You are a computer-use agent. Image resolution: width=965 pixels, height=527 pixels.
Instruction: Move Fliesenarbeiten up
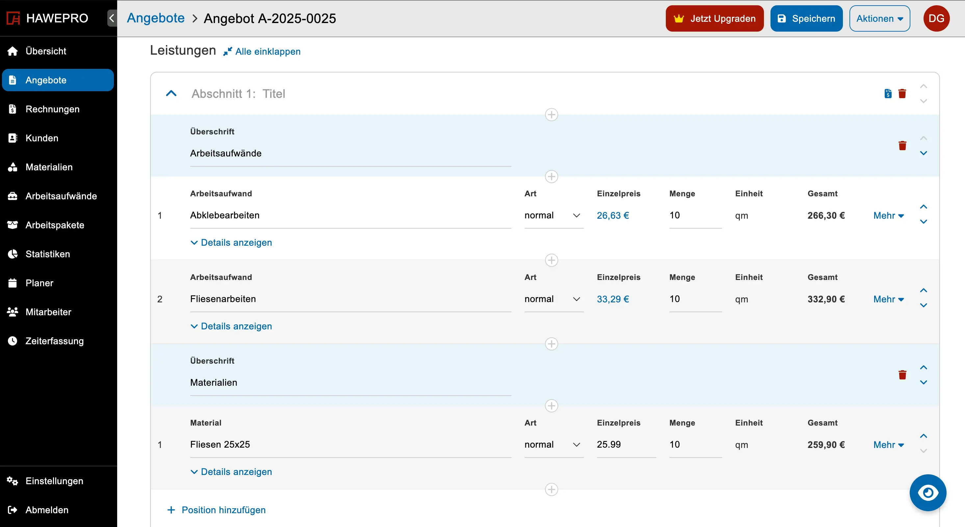(924, 290)
